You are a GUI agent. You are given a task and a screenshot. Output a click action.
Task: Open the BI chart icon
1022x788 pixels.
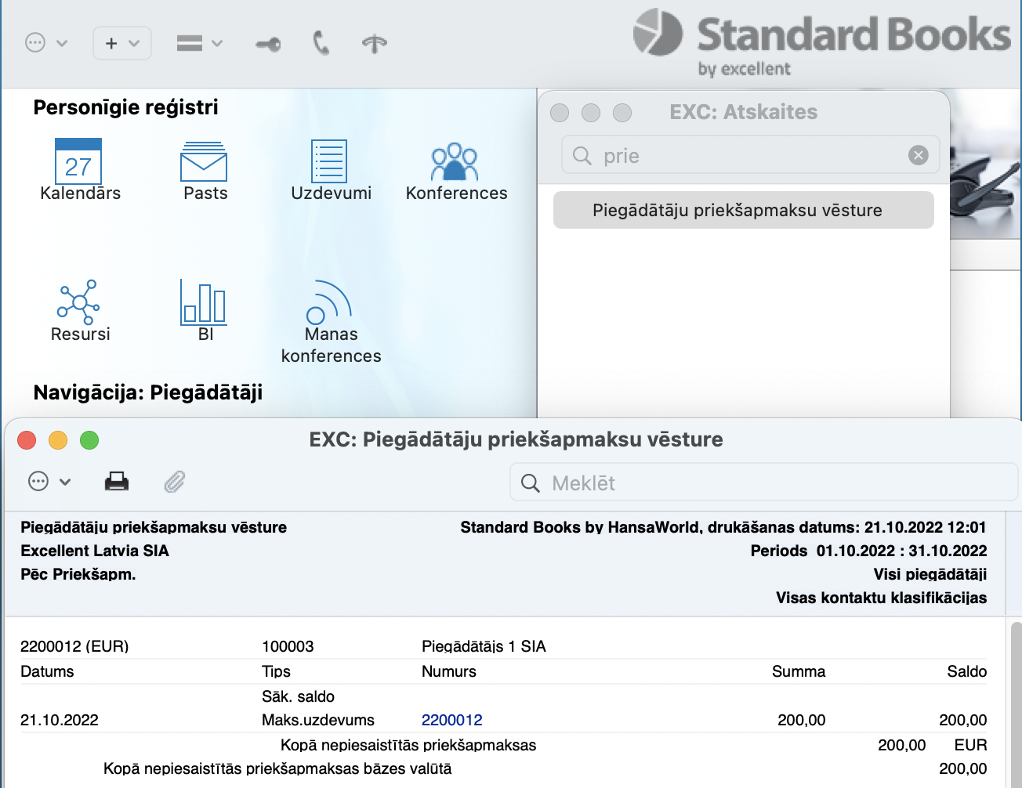204,302
